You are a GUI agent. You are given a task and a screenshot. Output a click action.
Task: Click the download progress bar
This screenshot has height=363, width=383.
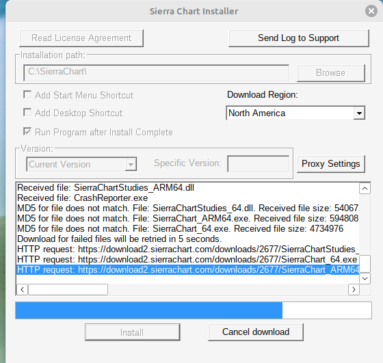click(x=194, y=310)
